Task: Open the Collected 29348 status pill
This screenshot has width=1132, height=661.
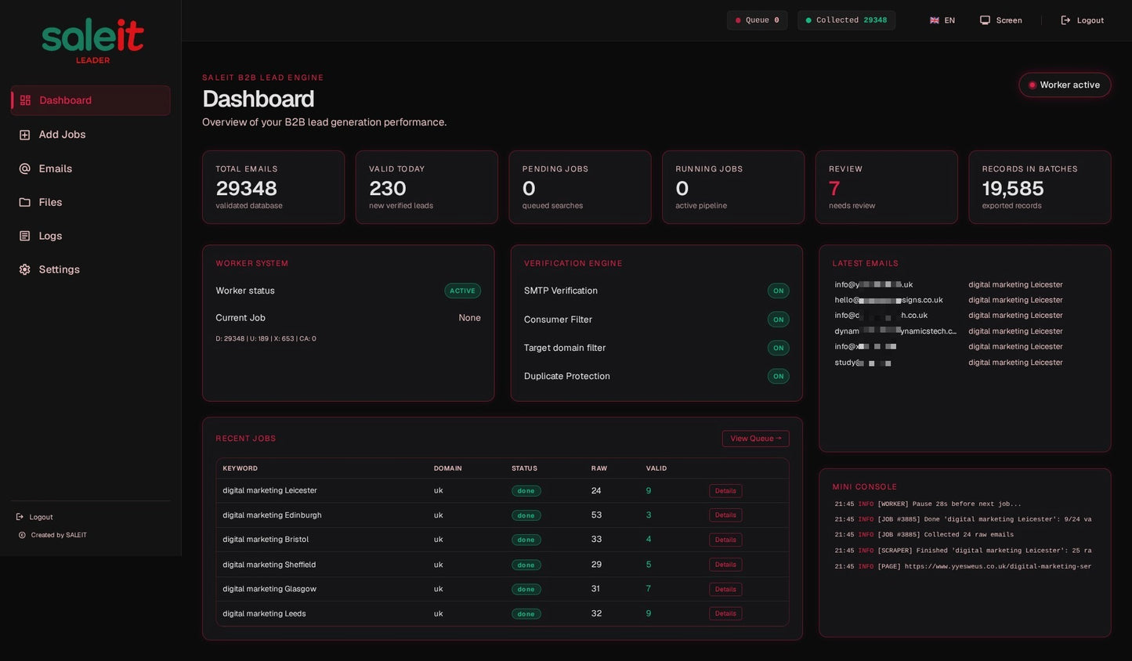Action: pyautogui.click(x=846, y=20)
